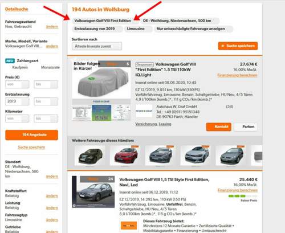The height and width of the screenshot is (233, 285).
Task: Click the NEU badge beside Zahlungsart
Action: click(10, 61)
